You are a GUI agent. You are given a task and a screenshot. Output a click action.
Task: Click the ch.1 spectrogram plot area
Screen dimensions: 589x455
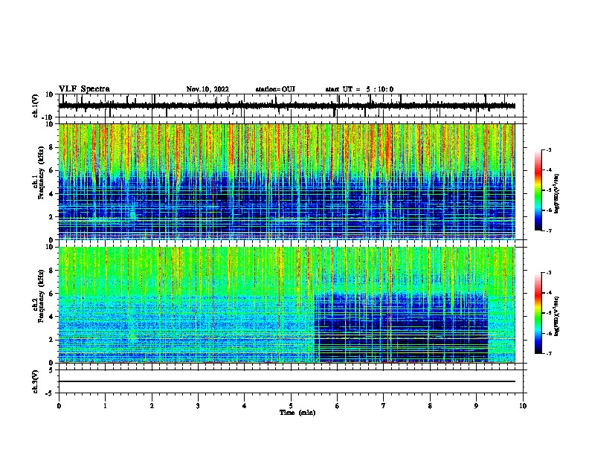287,181
